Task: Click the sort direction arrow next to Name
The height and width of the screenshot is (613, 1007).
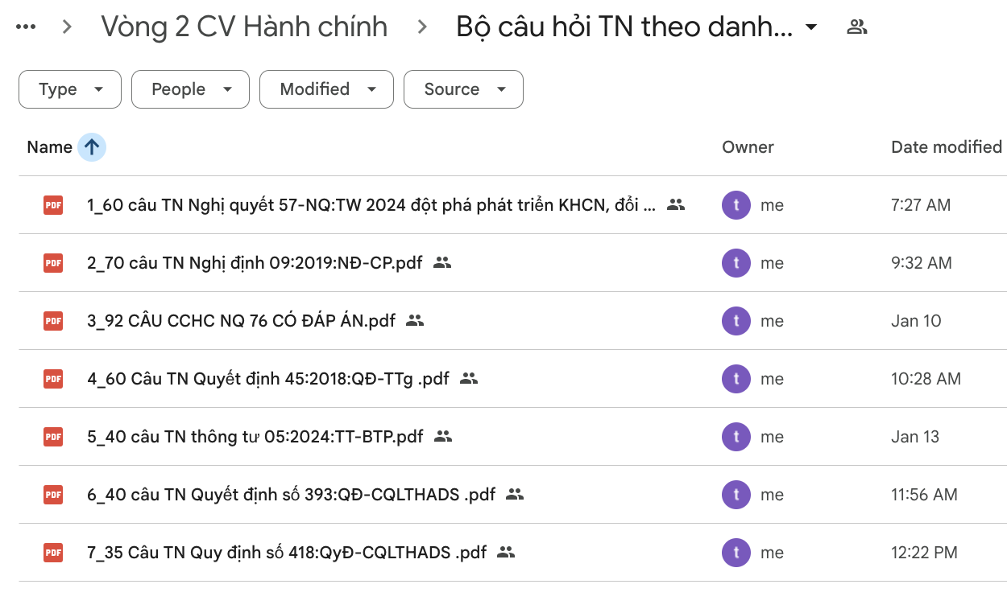Action: click(92, 147)
